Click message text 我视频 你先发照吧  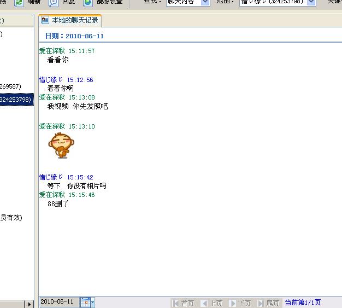tap(78, 106)
